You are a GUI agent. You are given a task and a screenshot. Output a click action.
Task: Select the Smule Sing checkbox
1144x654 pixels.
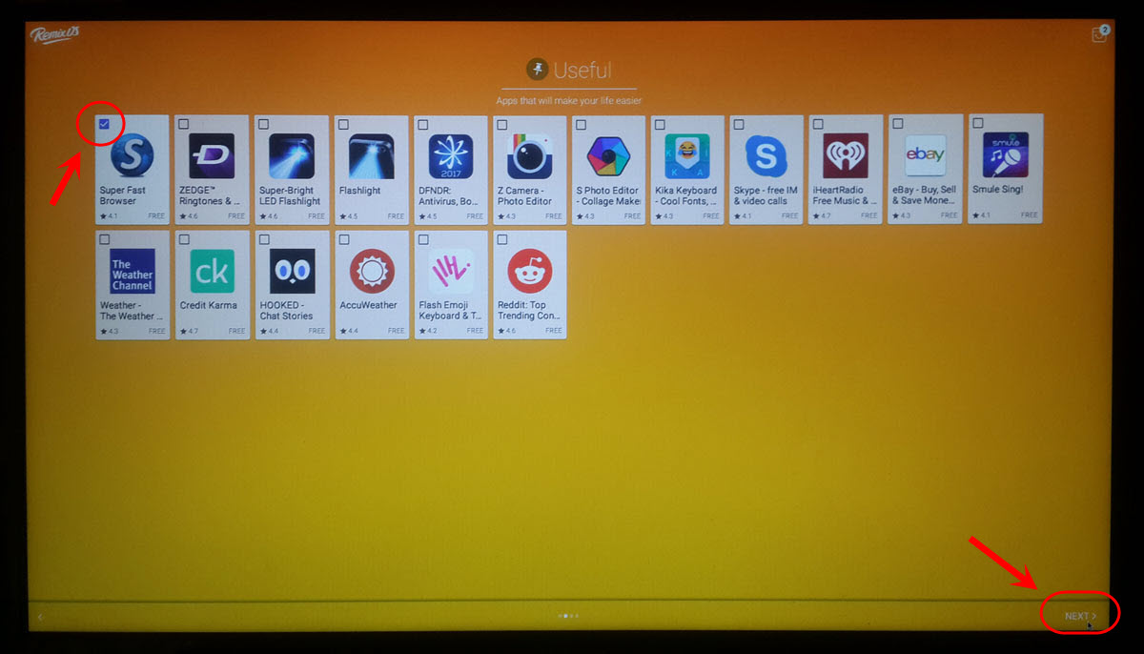click(977, 124)
